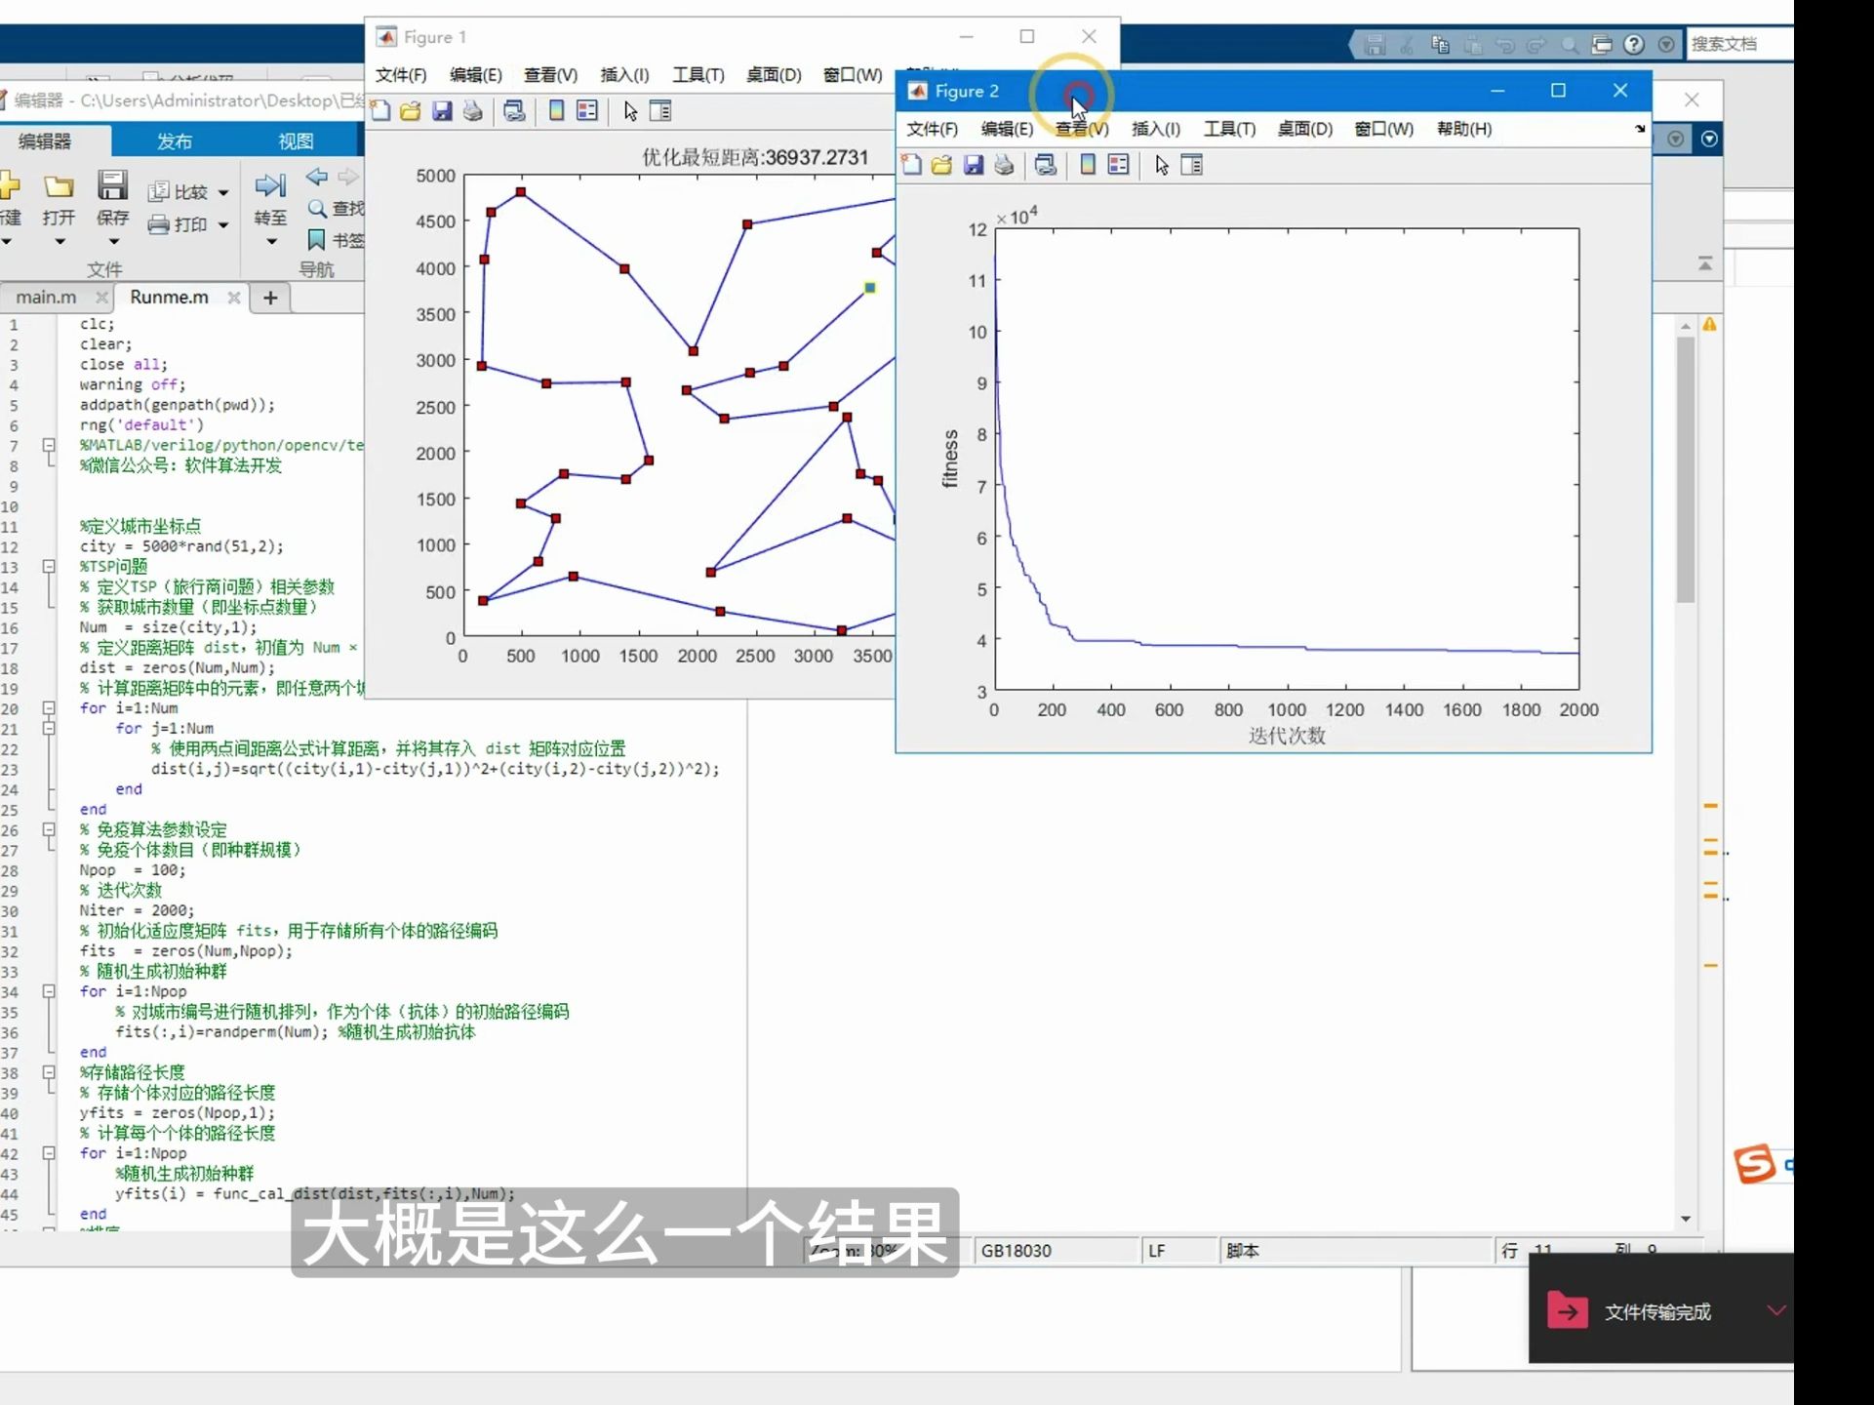Open Property Inspector icon in Figure 2
The height and width of the screenshot is (1405, 1874).
(x=1192, y=165)
